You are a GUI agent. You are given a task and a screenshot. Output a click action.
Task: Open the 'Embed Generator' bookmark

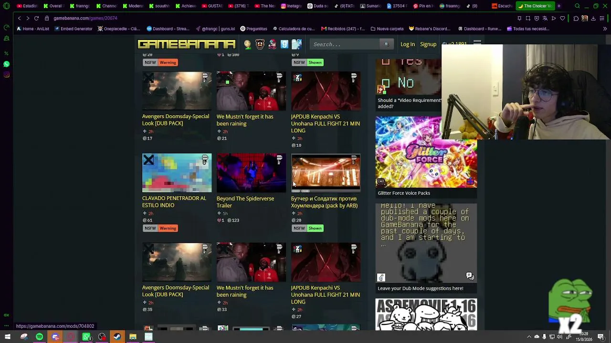click(74, 29)
